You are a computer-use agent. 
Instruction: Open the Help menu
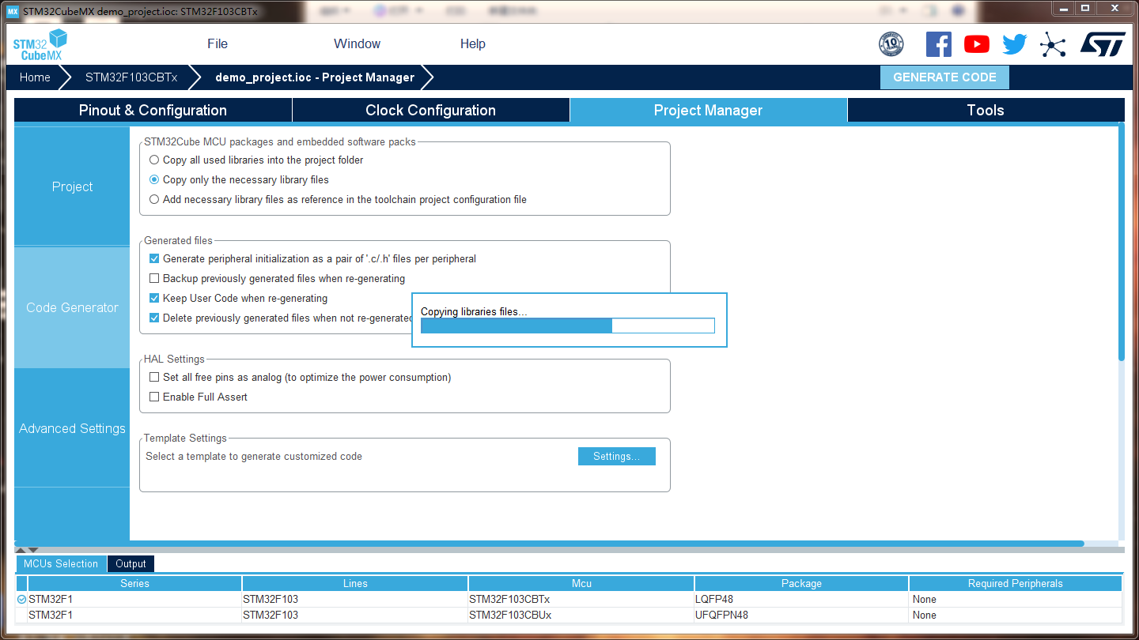[472, 44]
